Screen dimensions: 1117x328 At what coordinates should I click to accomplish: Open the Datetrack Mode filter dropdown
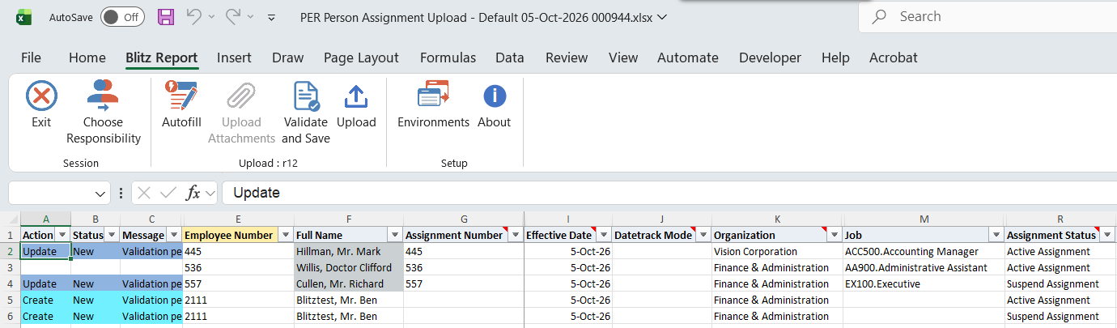703,235
